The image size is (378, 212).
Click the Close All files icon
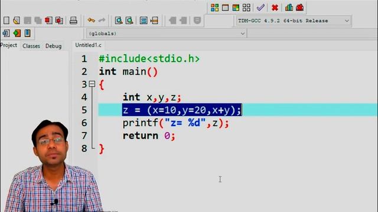tap(59, 21)
